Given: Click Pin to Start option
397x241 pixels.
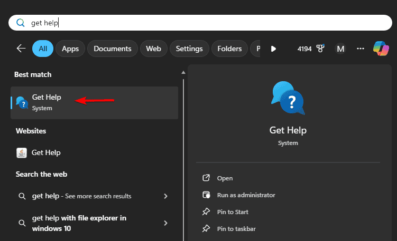Looking at the screenshot, I should (x=233, y=212).
